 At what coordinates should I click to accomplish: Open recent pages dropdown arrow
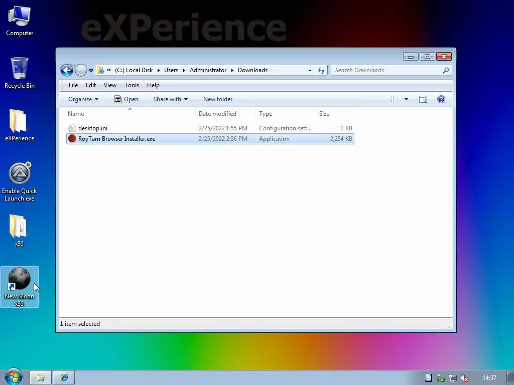click(91, 70)
